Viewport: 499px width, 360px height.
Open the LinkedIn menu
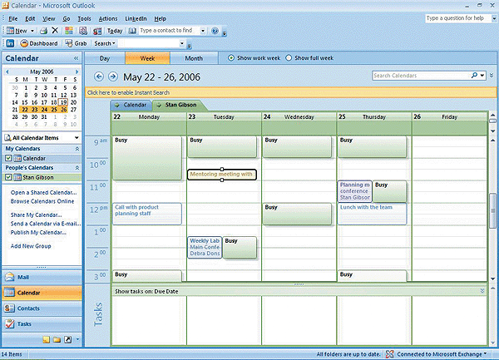point(136,19)
